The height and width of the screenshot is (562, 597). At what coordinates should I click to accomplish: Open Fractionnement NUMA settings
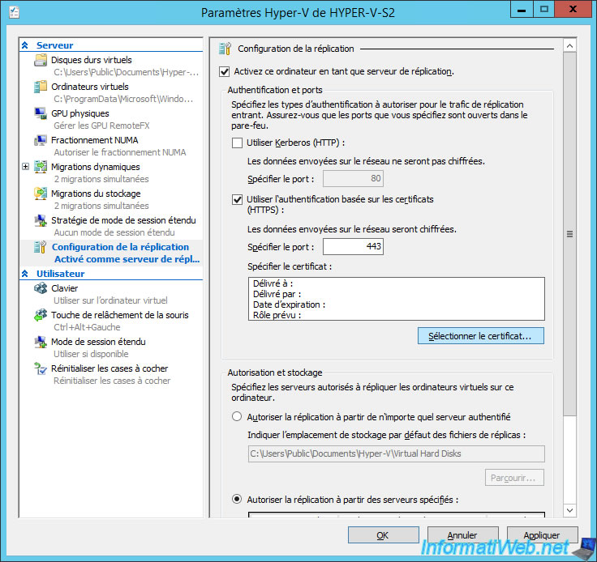click(x=94, y=140)
